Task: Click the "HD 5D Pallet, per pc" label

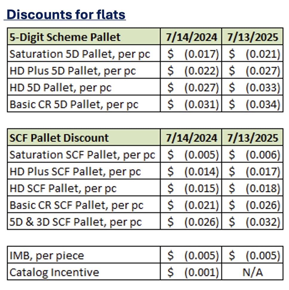Action: tap(60, 87)
